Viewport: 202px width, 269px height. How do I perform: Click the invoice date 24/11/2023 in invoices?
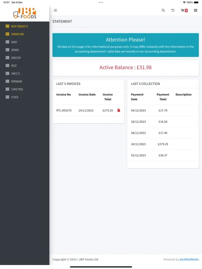pyautogui.click(x=86, y=110)
